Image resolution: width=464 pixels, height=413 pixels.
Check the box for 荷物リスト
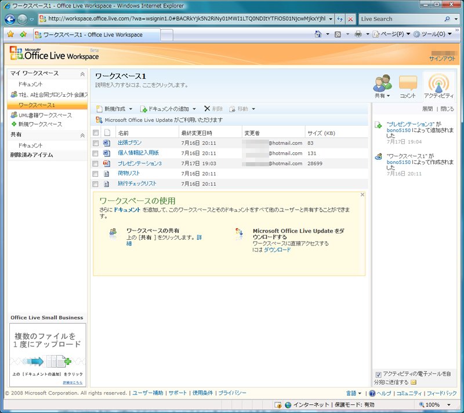point(95,174)
